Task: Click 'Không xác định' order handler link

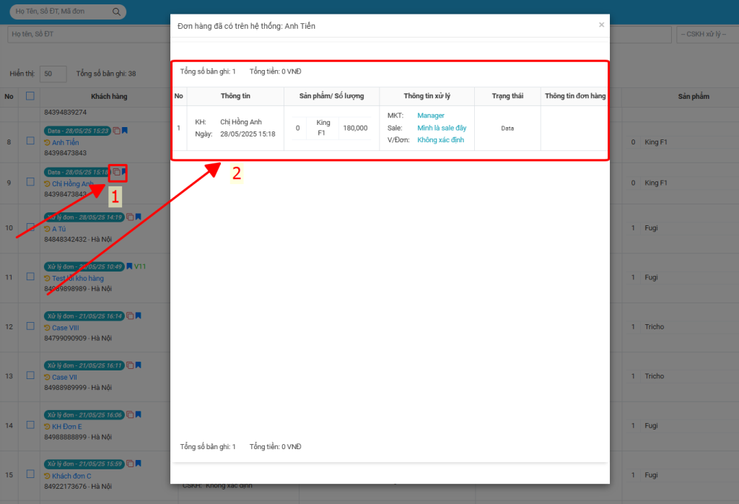Action: click(x=440, y=140)
